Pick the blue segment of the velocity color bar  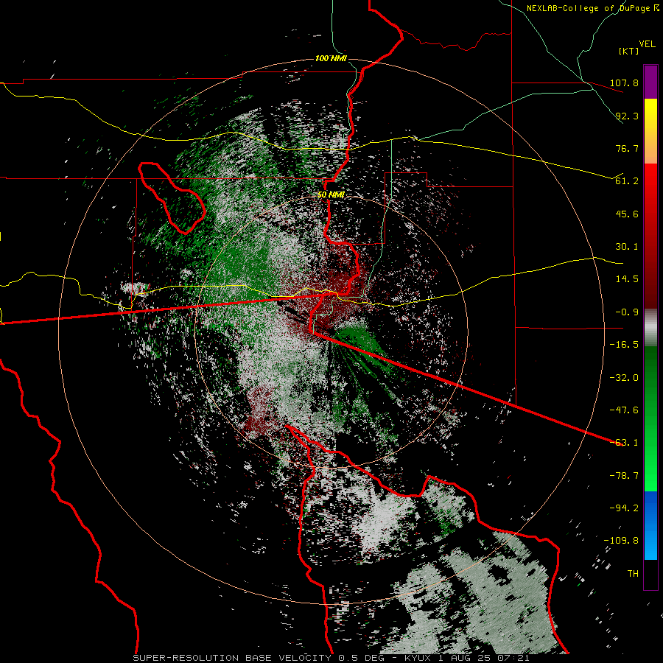click(650, 525)
